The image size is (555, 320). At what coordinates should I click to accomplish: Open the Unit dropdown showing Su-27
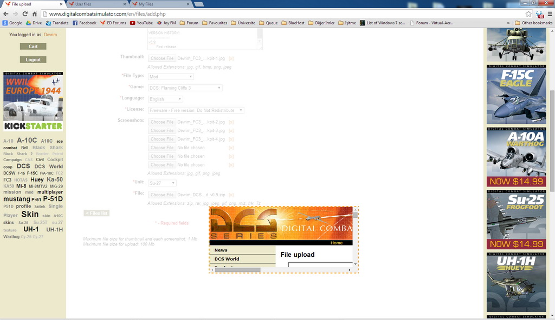(162, 183)
